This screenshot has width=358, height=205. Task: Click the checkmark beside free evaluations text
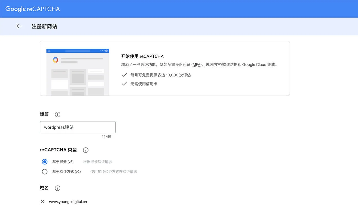pyautogui.click(x=124, y=75)
